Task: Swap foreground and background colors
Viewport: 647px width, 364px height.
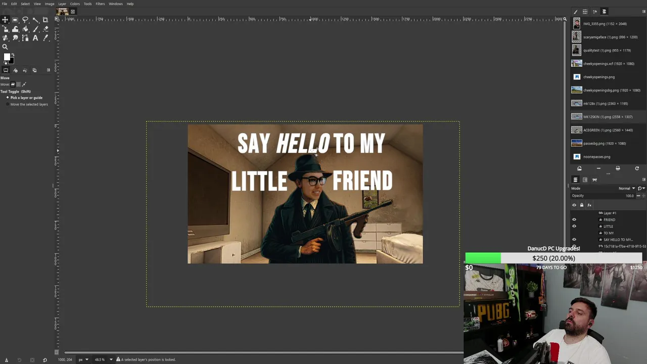Action: (x=13, y=55)
